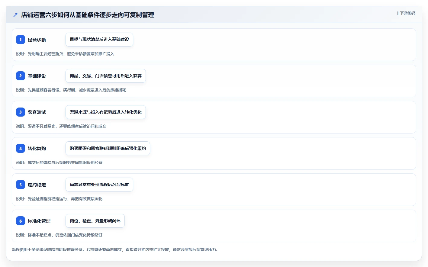Click the footer text 流程图用于呈现建设顺序
Image resolution: width=428 pixels, height=267 pixels.
point(116,249)
